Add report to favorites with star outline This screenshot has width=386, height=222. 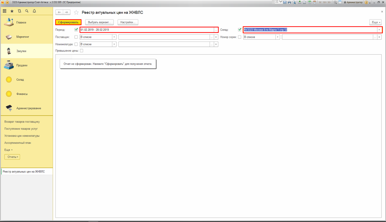tap(76, 12)
